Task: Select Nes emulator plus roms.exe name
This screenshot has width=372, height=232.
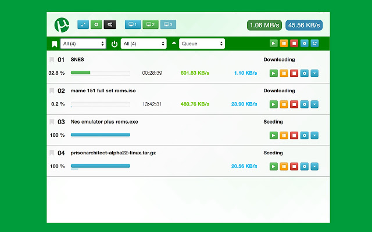Action: point(105,122)
